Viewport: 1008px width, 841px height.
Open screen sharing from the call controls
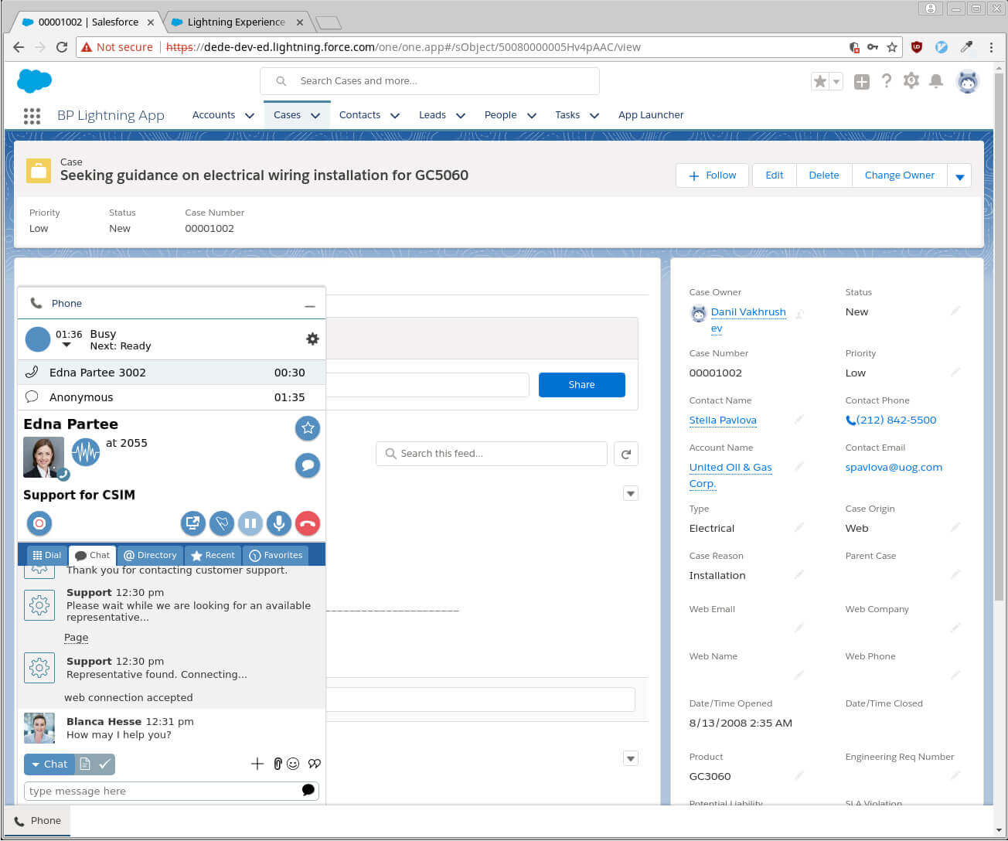193,523
